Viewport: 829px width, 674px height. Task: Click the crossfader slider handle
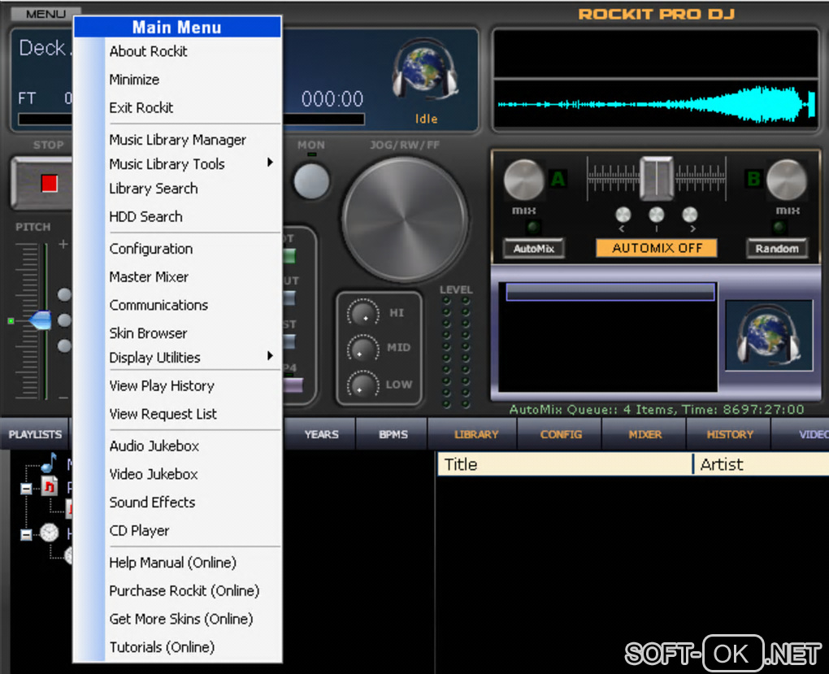[656, 178]
